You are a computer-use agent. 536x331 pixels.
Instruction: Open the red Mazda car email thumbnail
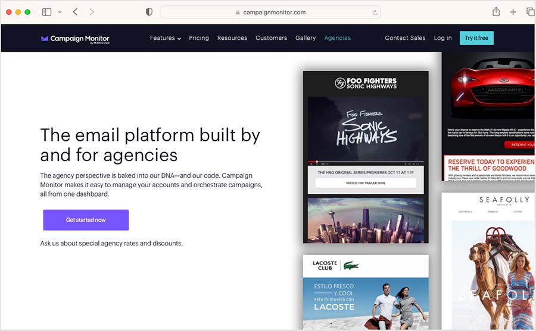(489, 116)
